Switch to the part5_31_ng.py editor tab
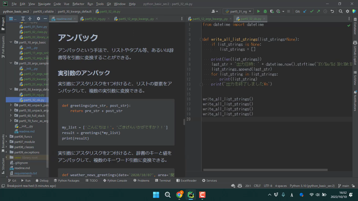 (95, 19)
